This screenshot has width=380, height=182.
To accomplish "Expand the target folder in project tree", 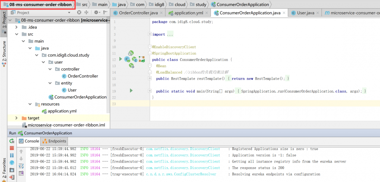I will [16, 118].
